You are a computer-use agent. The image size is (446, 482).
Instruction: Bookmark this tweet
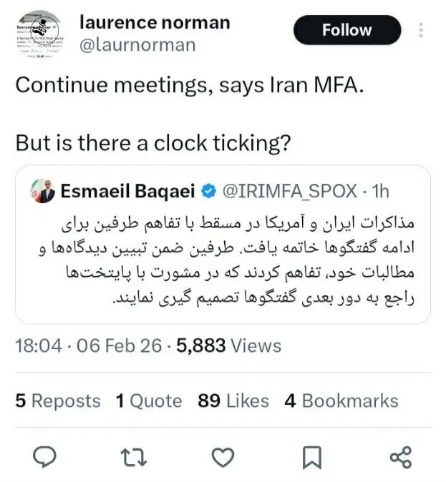point(312,457)
